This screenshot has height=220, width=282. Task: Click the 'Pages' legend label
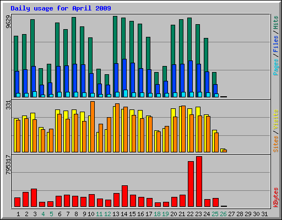pos(275,67)
